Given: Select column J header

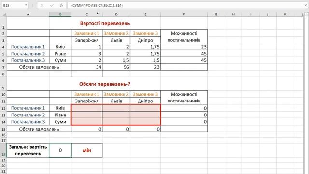Looking at the screenshot, I should pyautogui.click(x=268, y=14).
